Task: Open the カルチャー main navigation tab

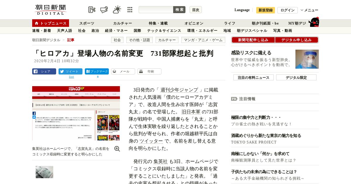Action: tap(123, 23)
